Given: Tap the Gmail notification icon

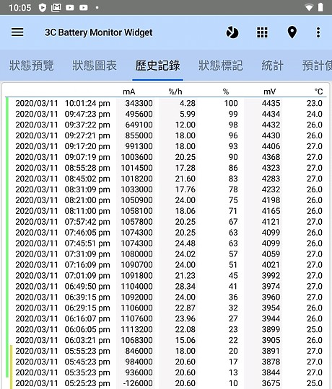Looking at the screenshot, I should (x=56, y=8).
